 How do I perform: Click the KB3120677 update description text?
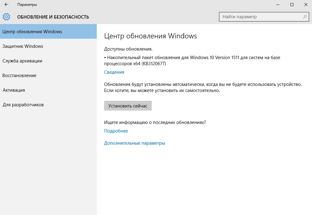(x=192, y=61)
